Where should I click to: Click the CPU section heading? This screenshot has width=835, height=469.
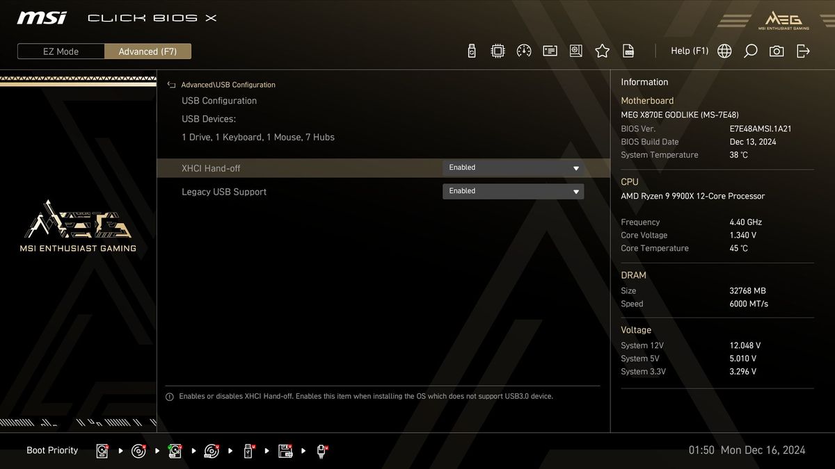[x=630, y=182]
